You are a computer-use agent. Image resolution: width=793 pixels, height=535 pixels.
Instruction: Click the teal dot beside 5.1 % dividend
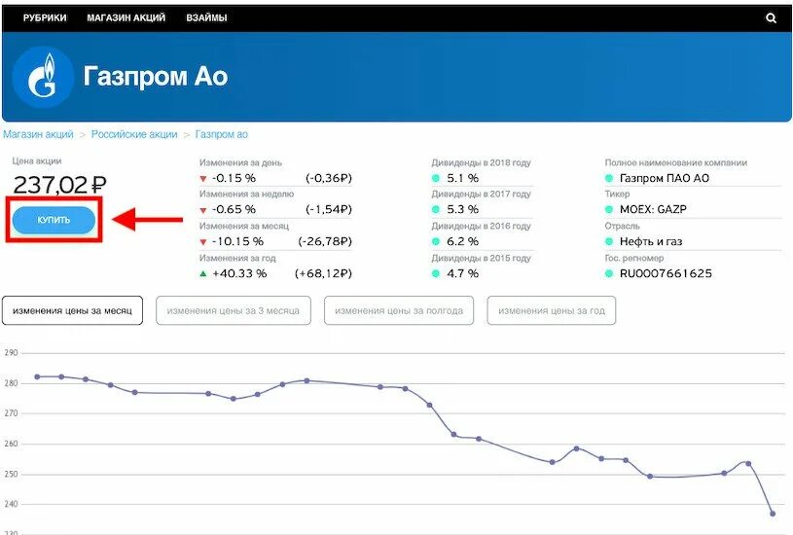(x=436, y=178)
